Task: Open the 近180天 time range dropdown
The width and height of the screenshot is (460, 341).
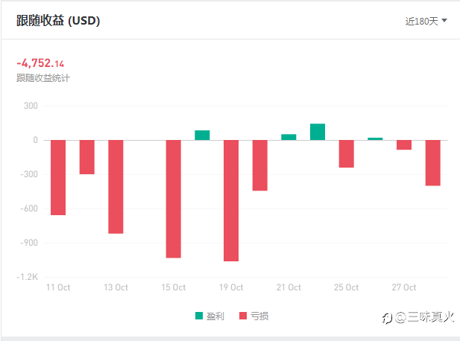Action: coord(422,21)
